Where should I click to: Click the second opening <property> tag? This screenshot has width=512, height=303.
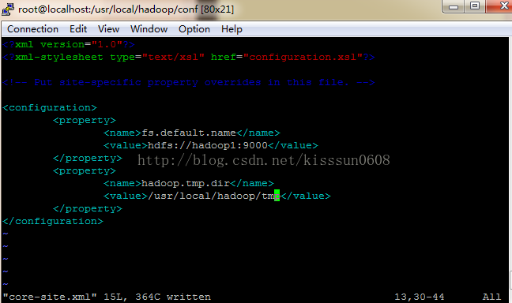[x=85, y=171]
